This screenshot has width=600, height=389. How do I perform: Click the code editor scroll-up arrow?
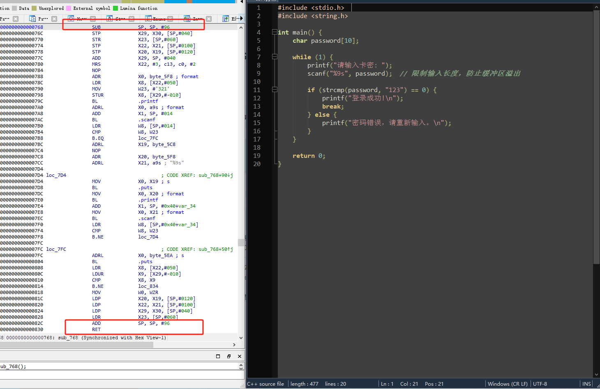[597, 7]
